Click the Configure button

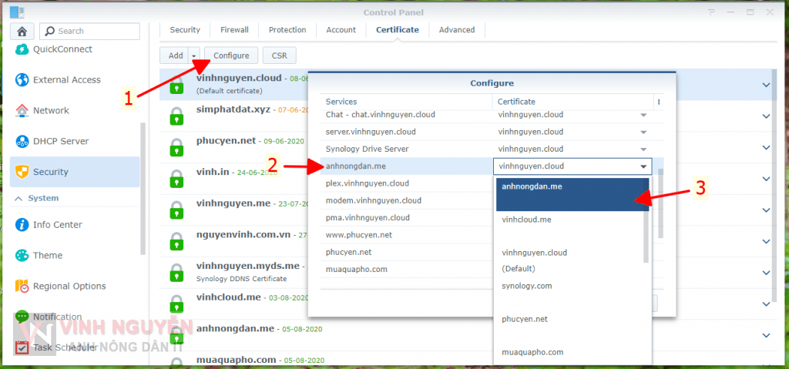[231, 55]
